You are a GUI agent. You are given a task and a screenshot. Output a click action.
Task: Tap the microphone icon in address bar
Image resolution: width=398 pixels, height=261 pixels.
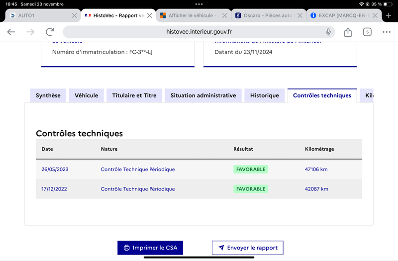pyautogui.click(x=328, y=32)
